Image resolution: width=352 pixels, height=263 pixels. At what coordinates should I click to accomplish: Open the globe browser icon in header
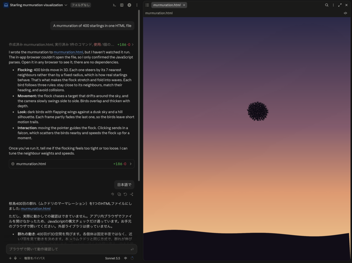click(x=129, y=5)
